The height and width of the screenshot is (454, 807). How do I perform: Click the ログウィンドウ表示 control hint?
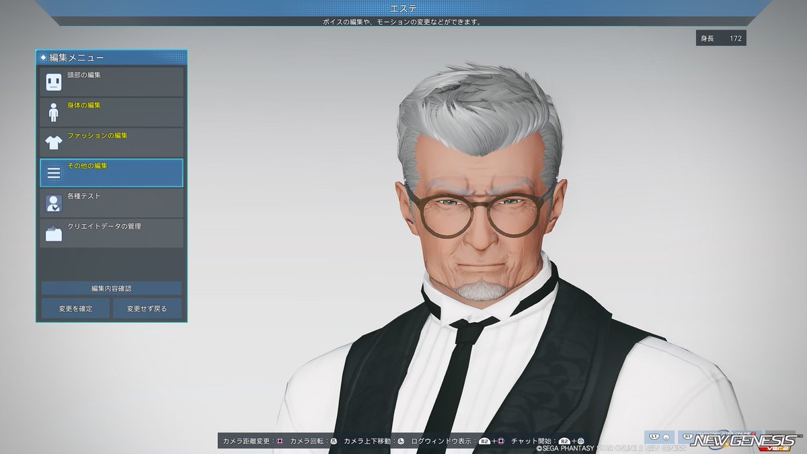tap(459, 441)
